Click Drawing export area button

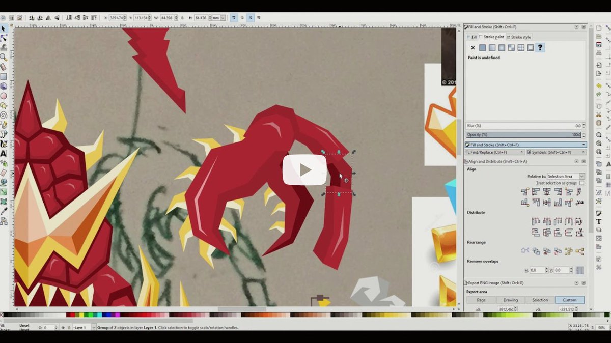pos(511,300)
